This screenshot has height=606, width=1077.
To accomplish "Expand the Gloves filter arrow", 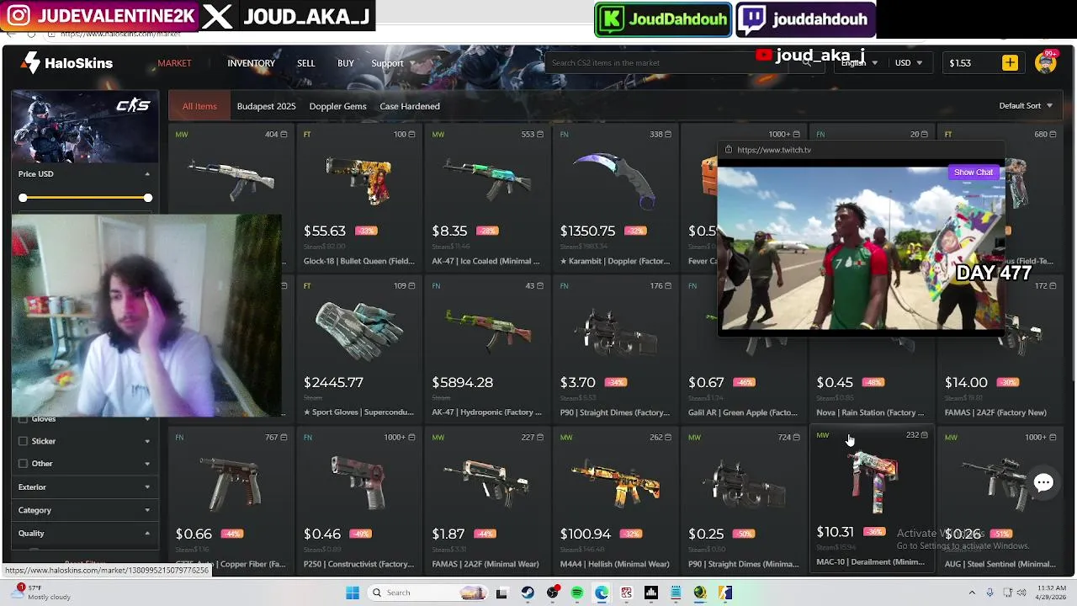I will click(147, 419).
